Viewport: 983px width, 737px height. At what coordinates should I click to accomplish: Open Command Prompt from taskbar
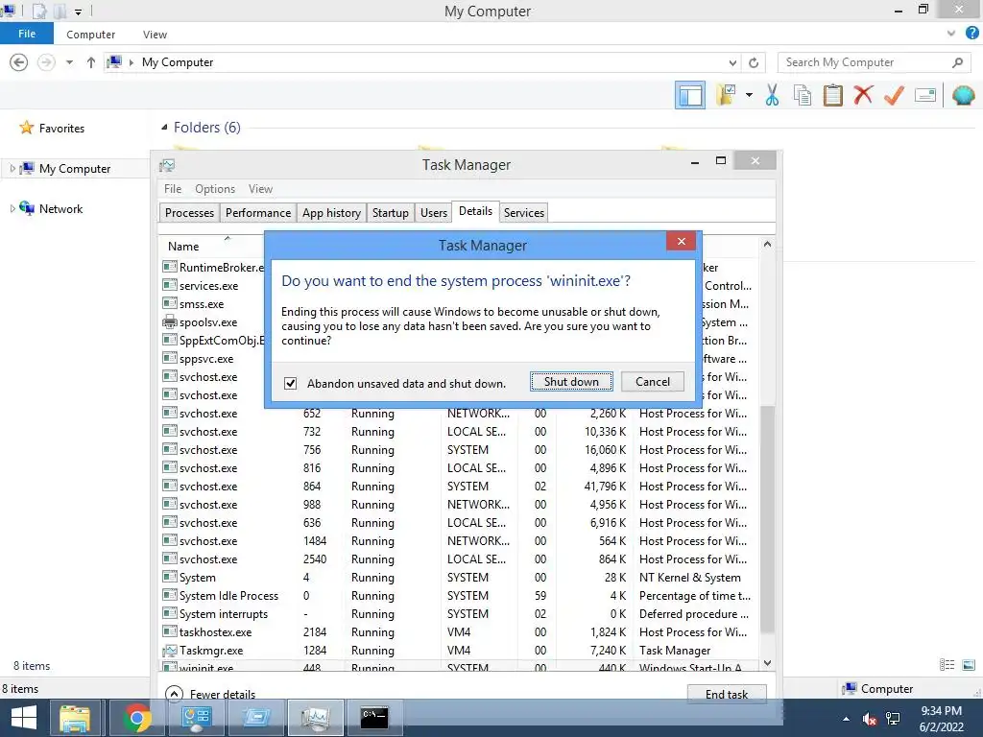pos(374,718)
